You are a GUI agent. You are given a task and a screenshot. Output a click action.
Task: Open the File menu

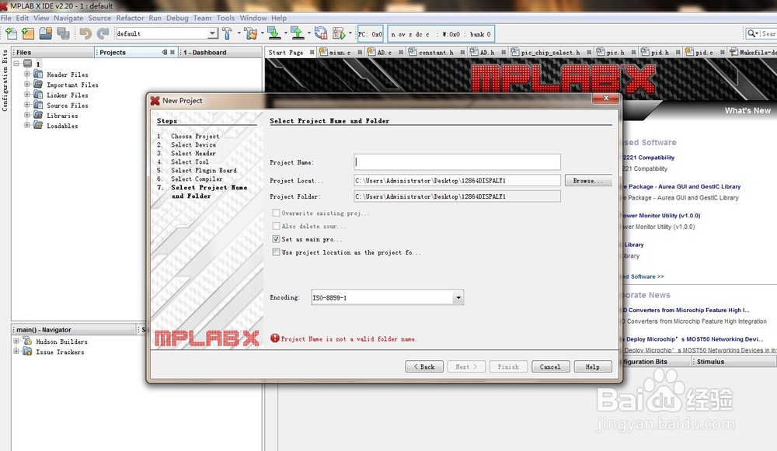[x=6, y=18]
